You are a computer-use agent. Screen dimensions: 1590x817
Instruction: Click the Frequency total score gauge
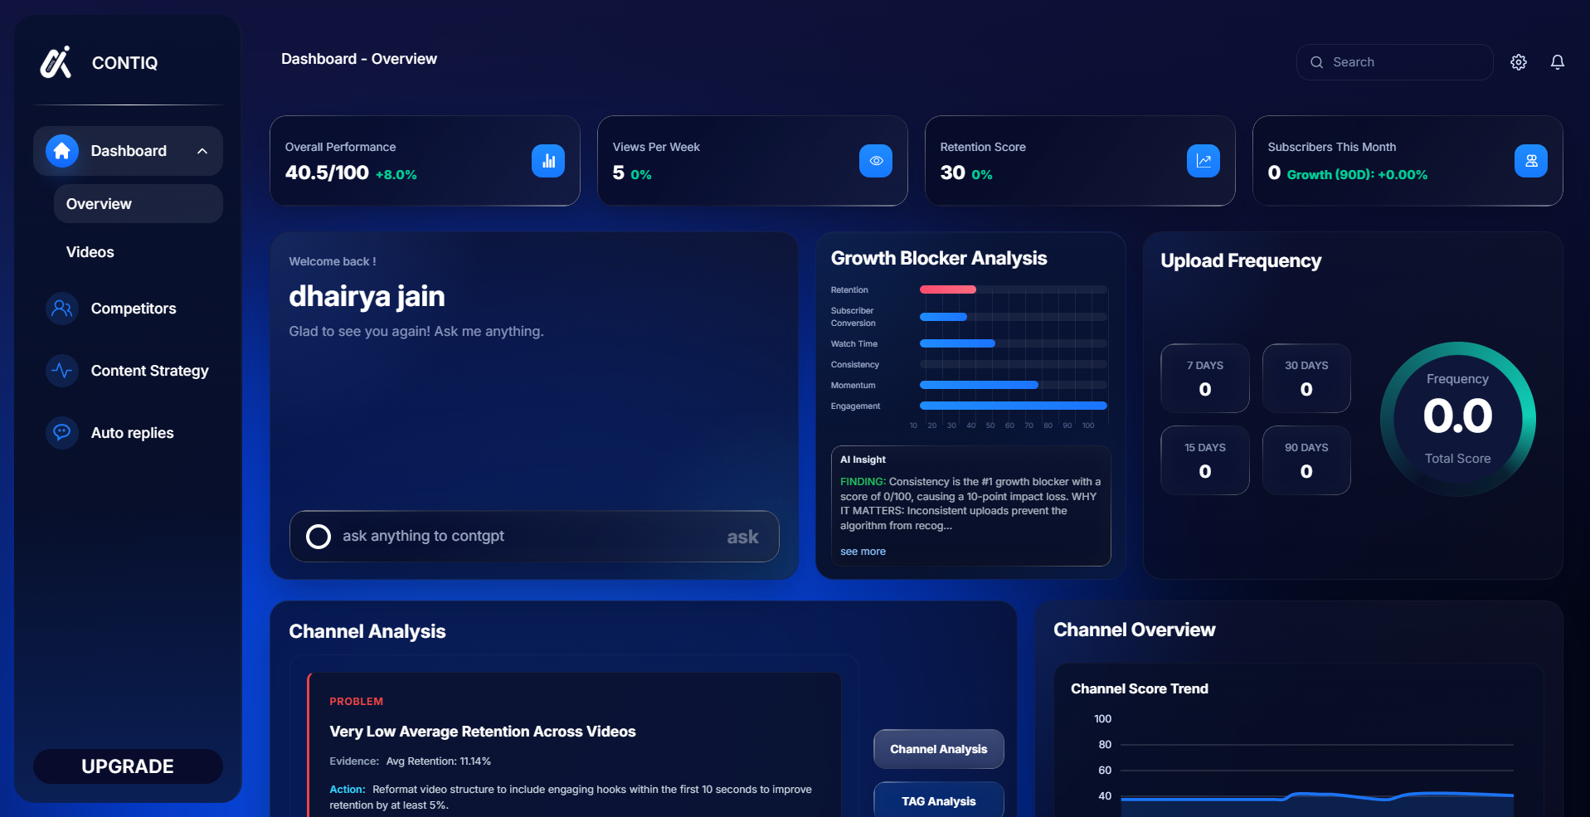pyautogui.click(x=1457, y=419)
